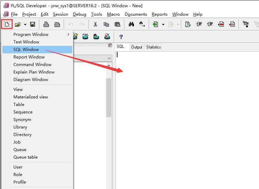
Task: Click the Beautifier page-with-checkmark icon
Action: [188, 24]
